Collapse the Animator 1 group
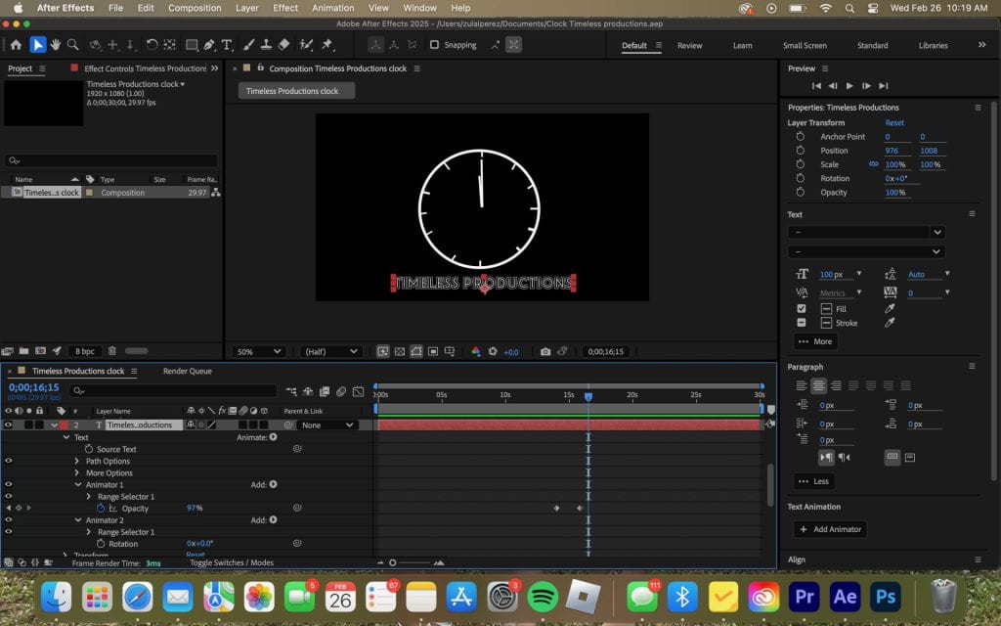Viewport: 1001px width, 626px height. click(x=78, y=485)
